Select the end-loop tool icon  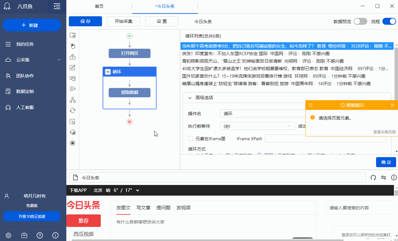pyautogui.click(x=73, y=132)
